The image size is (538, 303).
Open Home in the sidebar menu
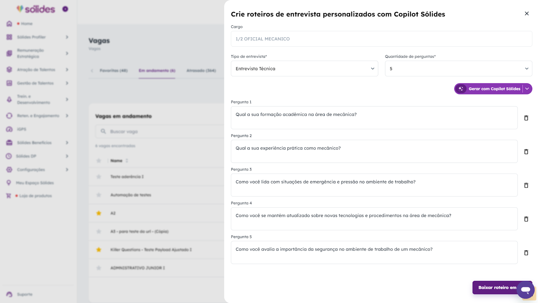[x=27, y=24]
